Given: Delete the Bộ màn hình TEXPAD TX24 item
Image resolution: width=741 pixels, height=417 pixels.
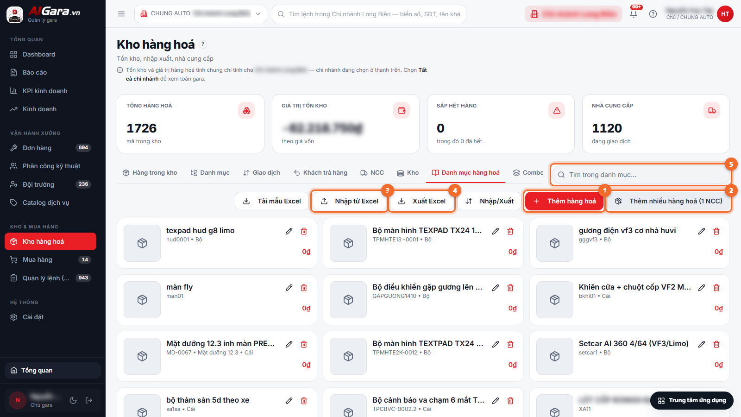Looking at the screenshot, I should coord(510,231).
